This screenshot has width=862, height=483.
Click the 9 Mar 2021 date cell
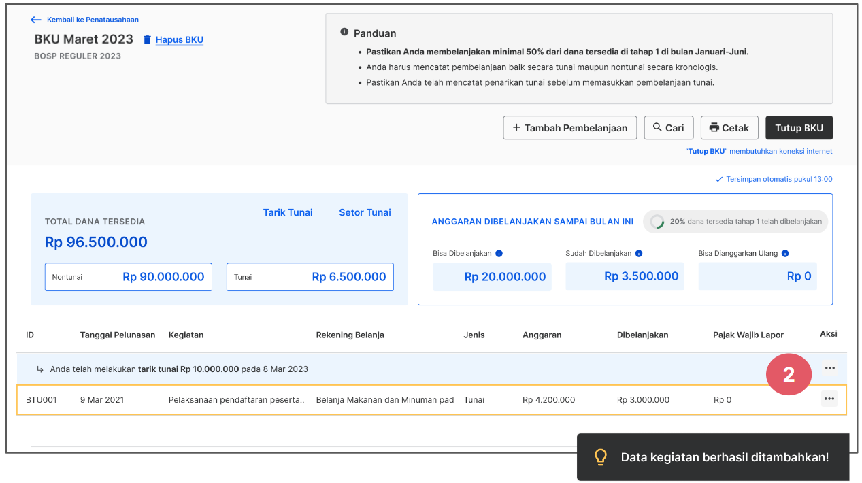point(102,400)
